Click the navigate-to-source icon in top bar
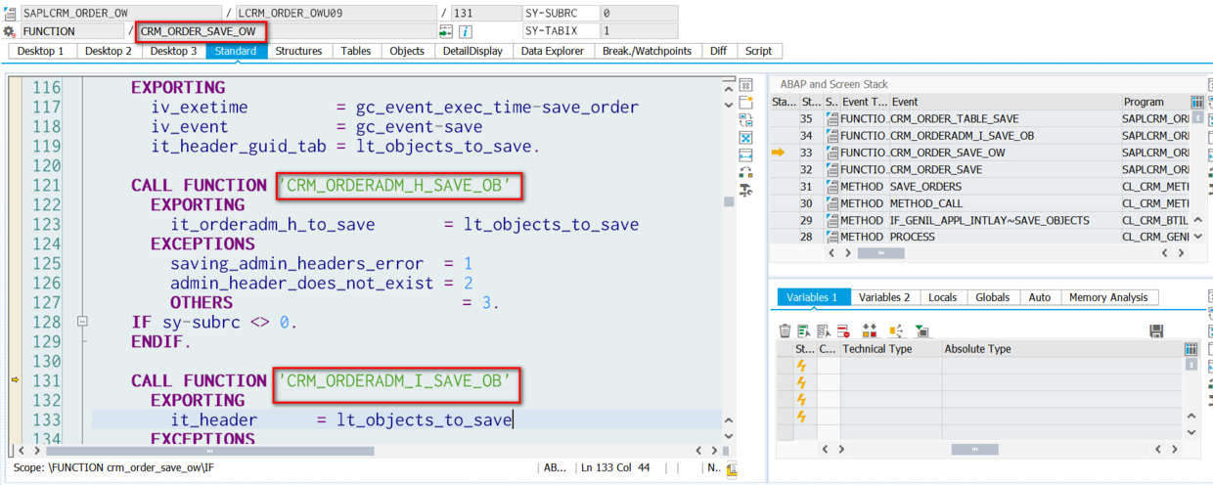The width and height of the screenshot is (1213, 485). point(447,31)
